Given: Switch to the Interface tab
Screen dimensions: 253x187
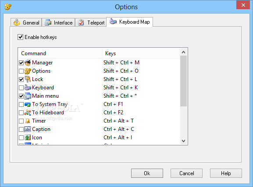Looking at the screenshot, I should click(58, 22).
